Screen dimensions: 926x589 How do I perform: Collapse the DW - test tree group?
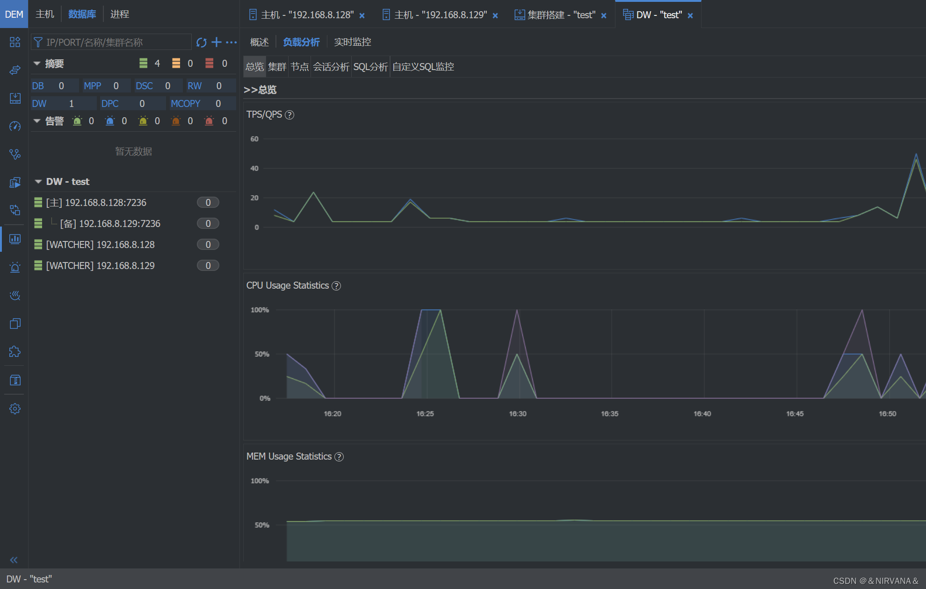click(38, 182)
